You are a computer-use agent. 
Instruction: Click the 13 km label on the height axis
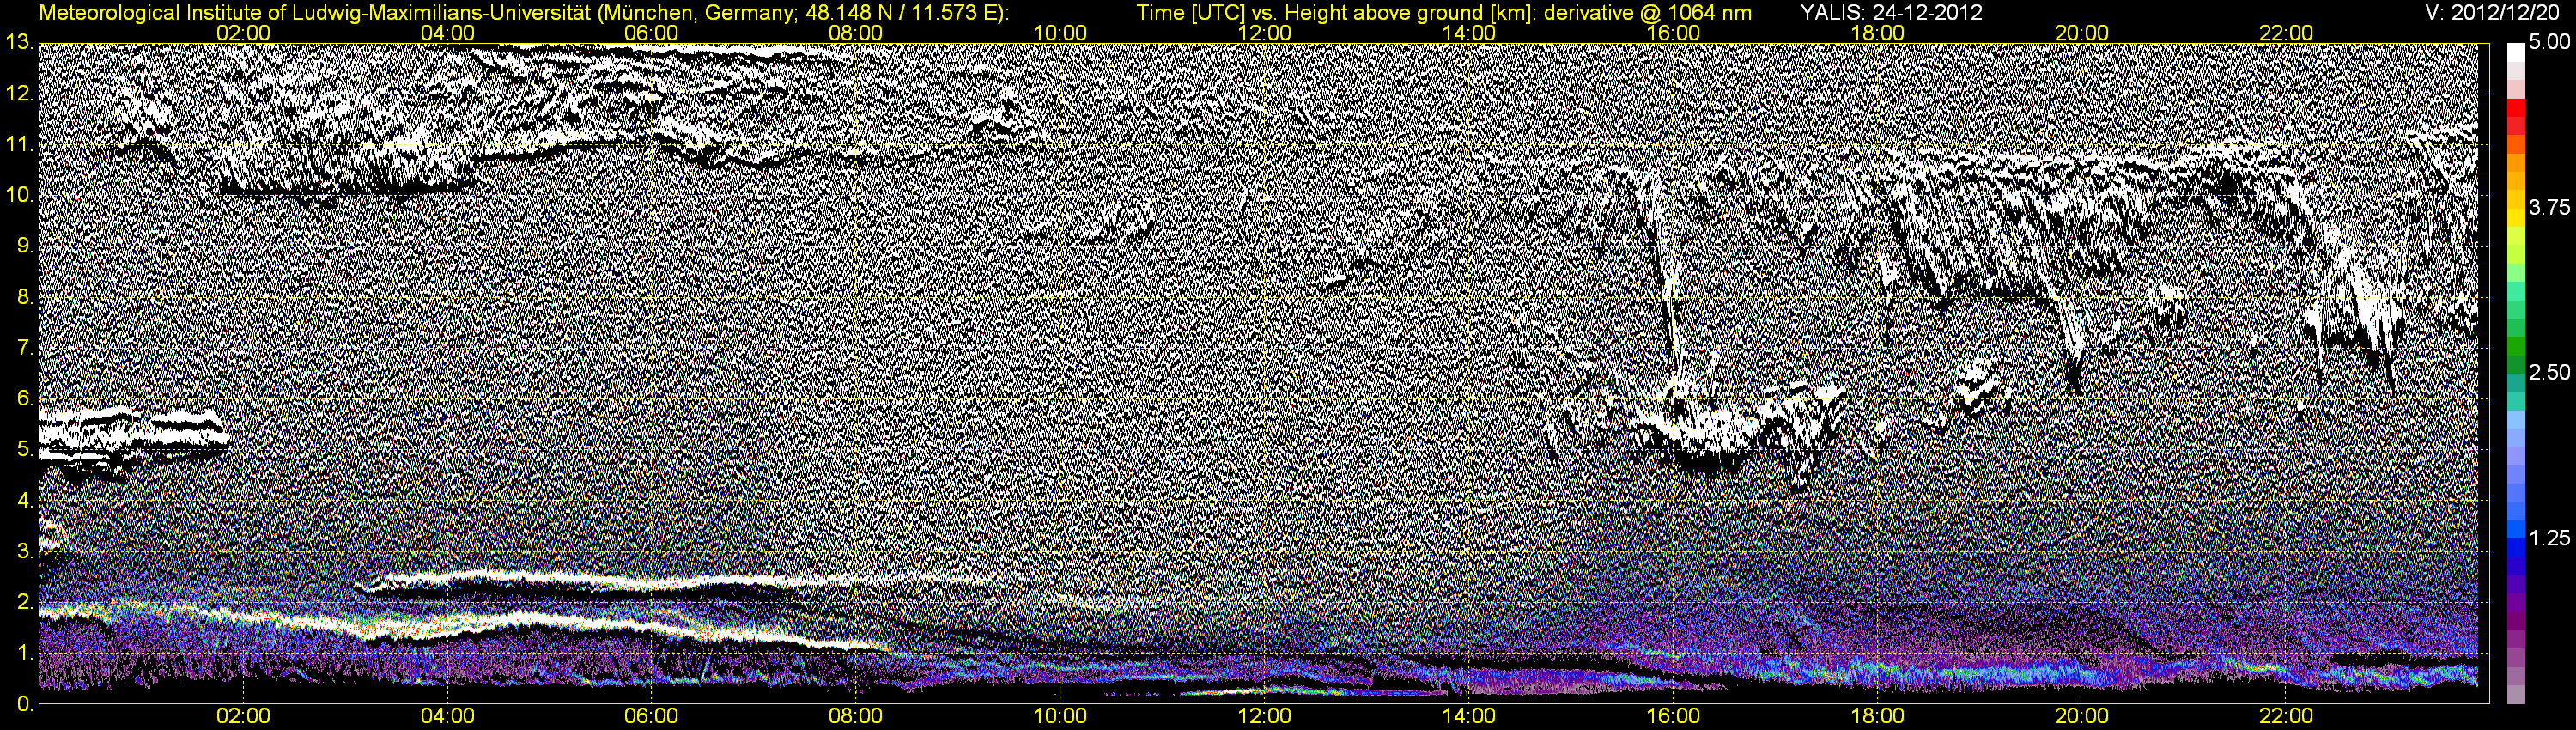18,43
